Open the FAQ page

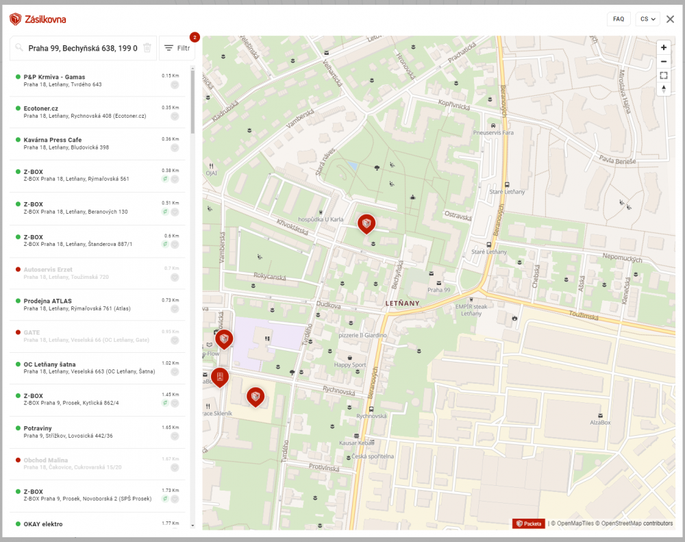618,19
